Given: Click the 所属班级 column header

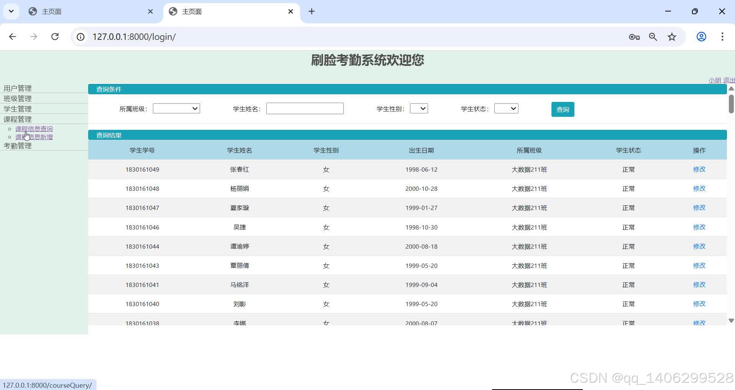Looking at the screenshot, I should coord(529,150).
